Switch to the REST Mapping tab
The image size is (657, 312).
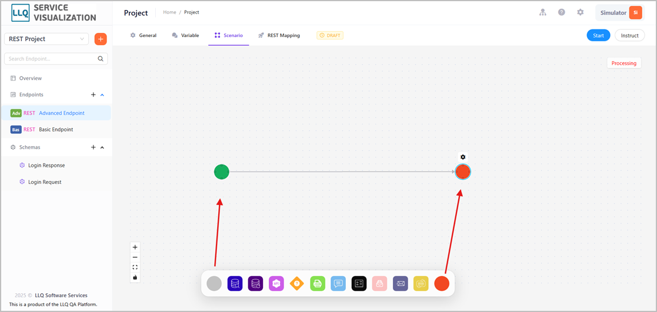(279, 36)
